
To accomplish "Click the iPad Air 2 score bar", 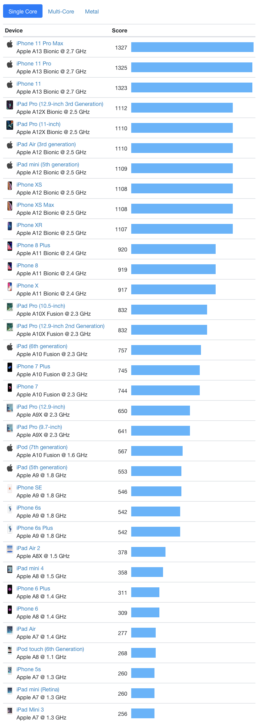I will point(148,552).
